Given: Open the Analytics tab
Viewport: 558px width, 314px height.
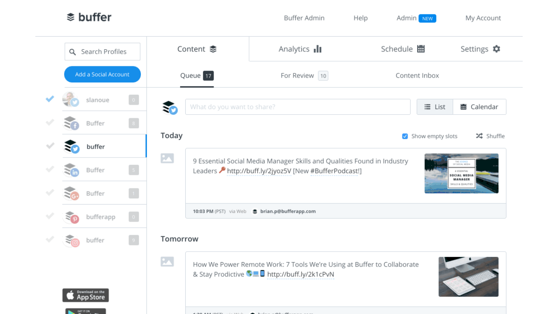Looking at the screenshot, I should click(300, 49).
